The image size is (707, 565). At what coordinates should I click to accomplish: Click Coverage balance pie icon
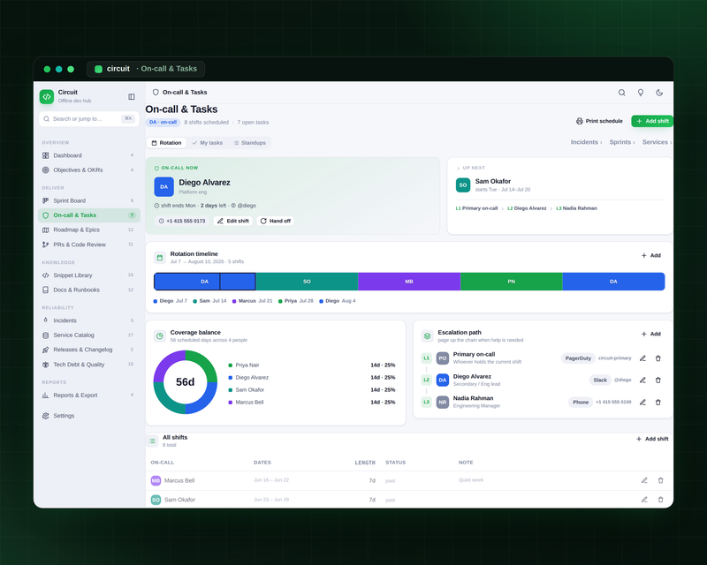(160, 336)
